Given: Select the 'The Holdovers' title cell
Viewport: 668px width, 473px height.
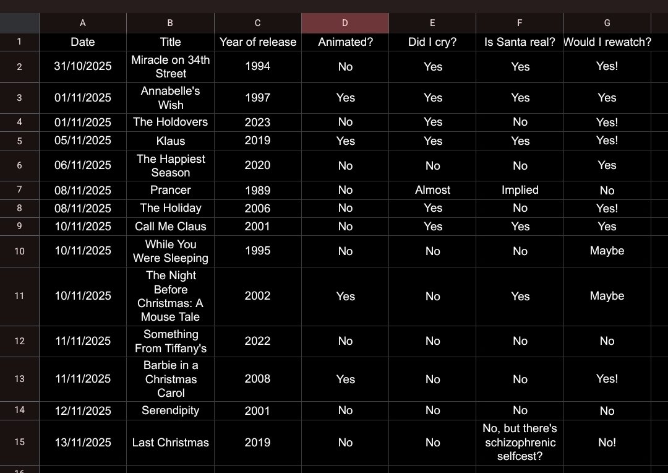Looking at the screenshot, I should coord(171,122).
